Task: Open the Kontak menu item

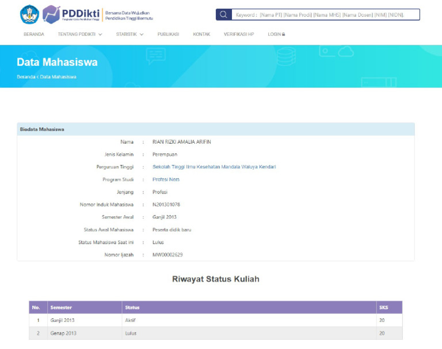Action: pyautogui.click(x=201, y=34)
